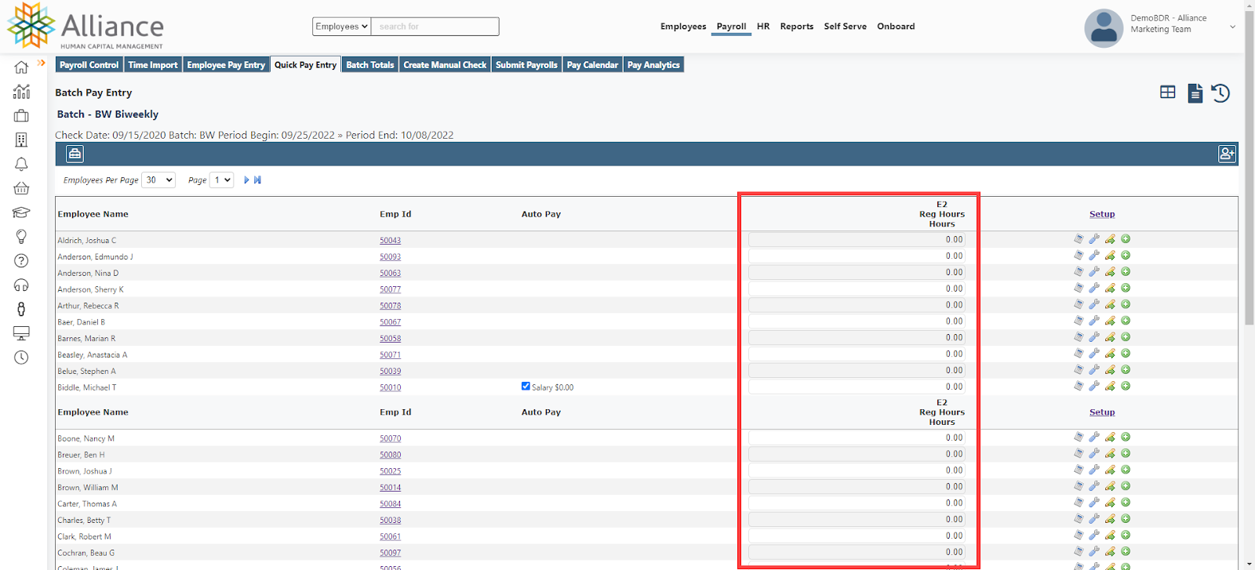Screen dimensions: 1255x570
Task: Click the search for input field
Action: (435, 27)
